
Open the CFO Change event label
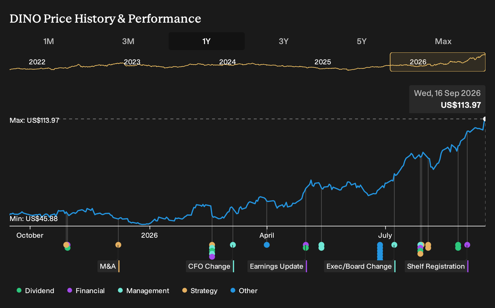[210, 266]
